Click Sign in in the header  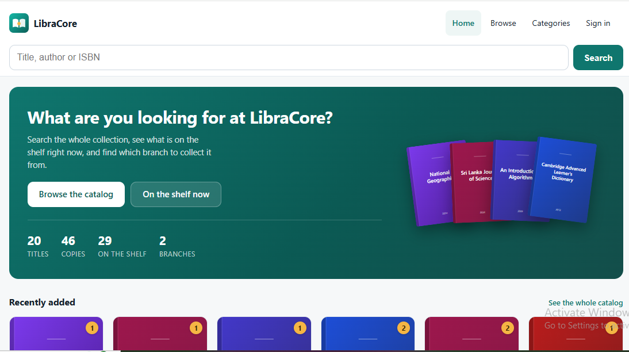598,23
